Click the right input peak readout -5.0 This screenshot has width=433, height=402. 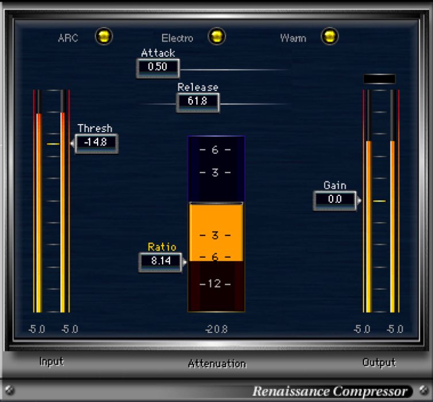[x=69, y=329]
